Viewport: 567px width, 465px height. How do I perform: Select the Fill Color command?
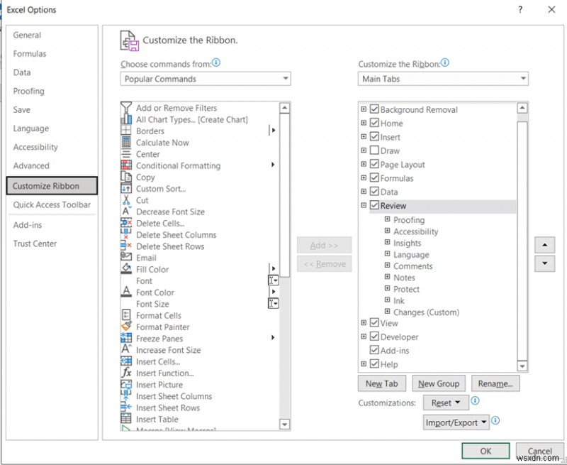click(151, 269)
